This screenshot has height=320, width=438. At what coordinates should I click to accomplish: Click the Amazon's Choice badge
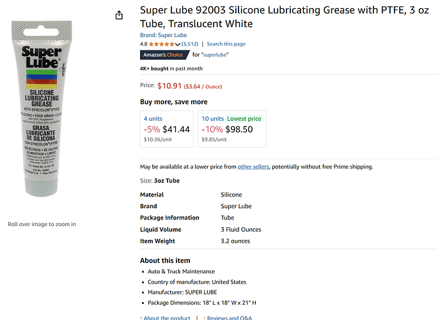(164, 55)
